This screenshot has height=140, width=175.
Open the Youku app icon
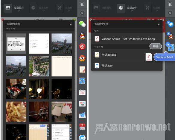coord(82,104)
